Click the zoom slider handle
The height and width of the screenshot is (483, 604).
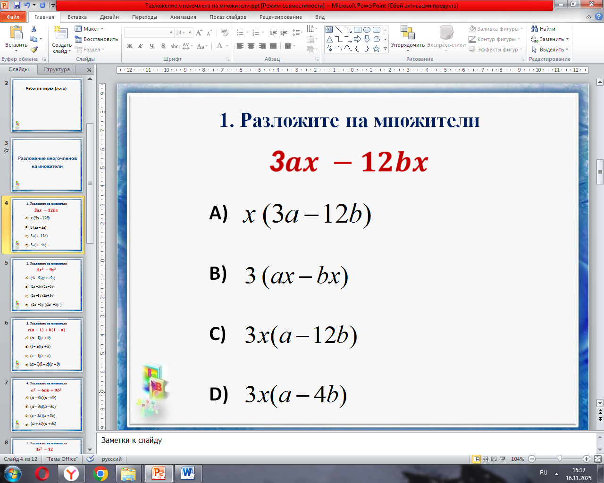pos(560,459)
